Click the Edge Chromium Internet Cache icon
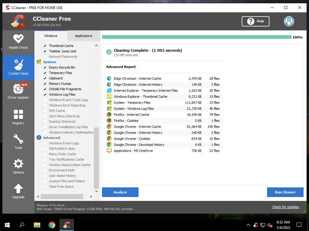 tap(109, 79)
